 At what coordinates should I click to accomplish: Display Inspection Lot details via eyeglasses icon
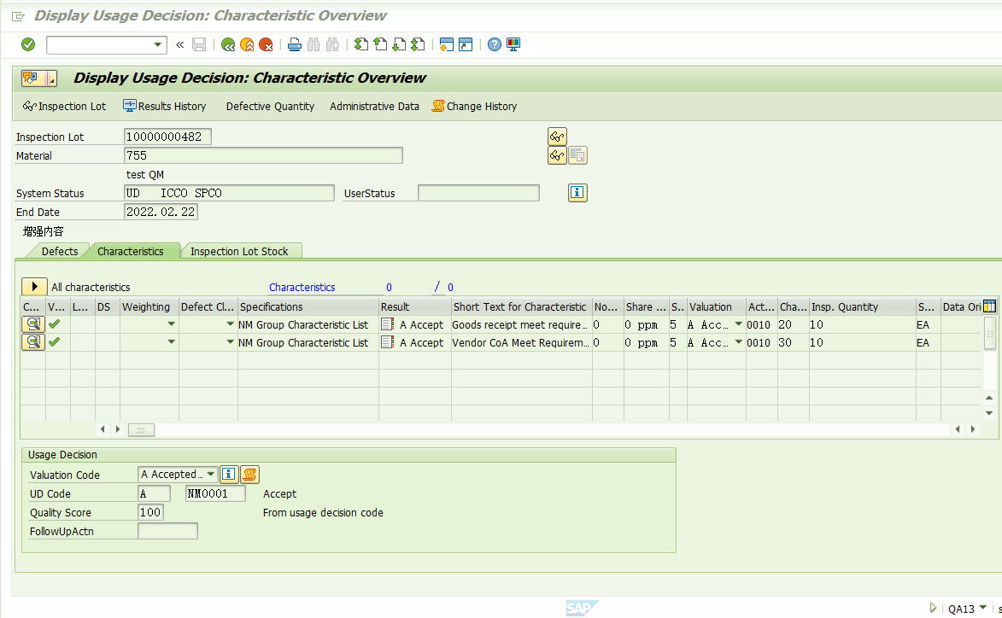[x=556, y=136]
